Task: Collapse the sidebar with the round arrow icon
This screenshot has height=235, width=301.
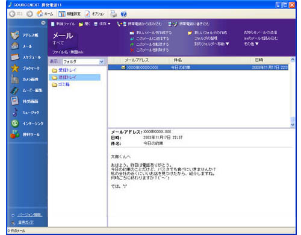Action: pyautogui.click(x=43, y=23)
